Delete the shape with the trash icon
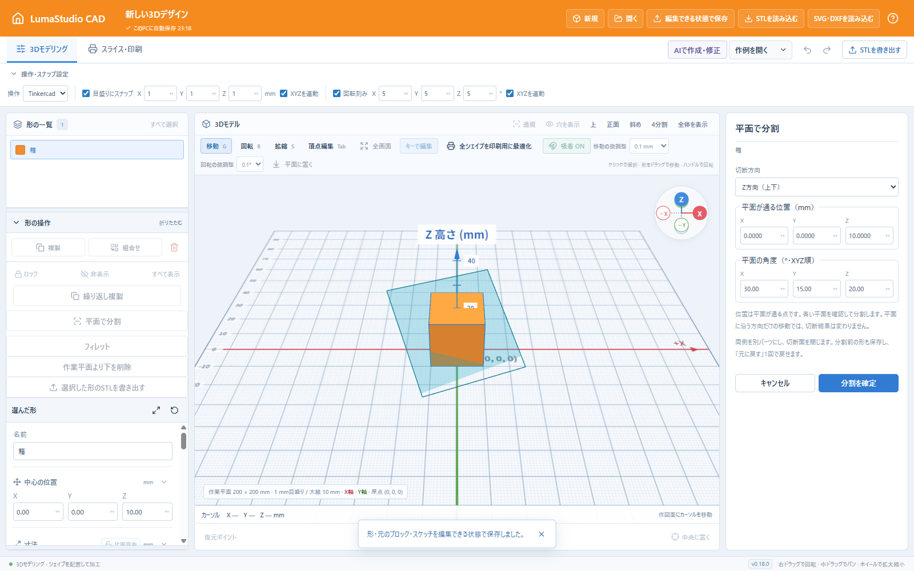The height and width of the screenshot is (571, 914). click(174, 247)
